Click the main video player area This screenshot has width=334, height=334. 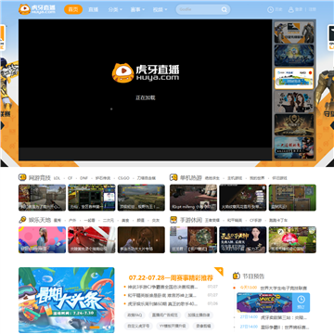pyautogui.click(x=145, y=83)
